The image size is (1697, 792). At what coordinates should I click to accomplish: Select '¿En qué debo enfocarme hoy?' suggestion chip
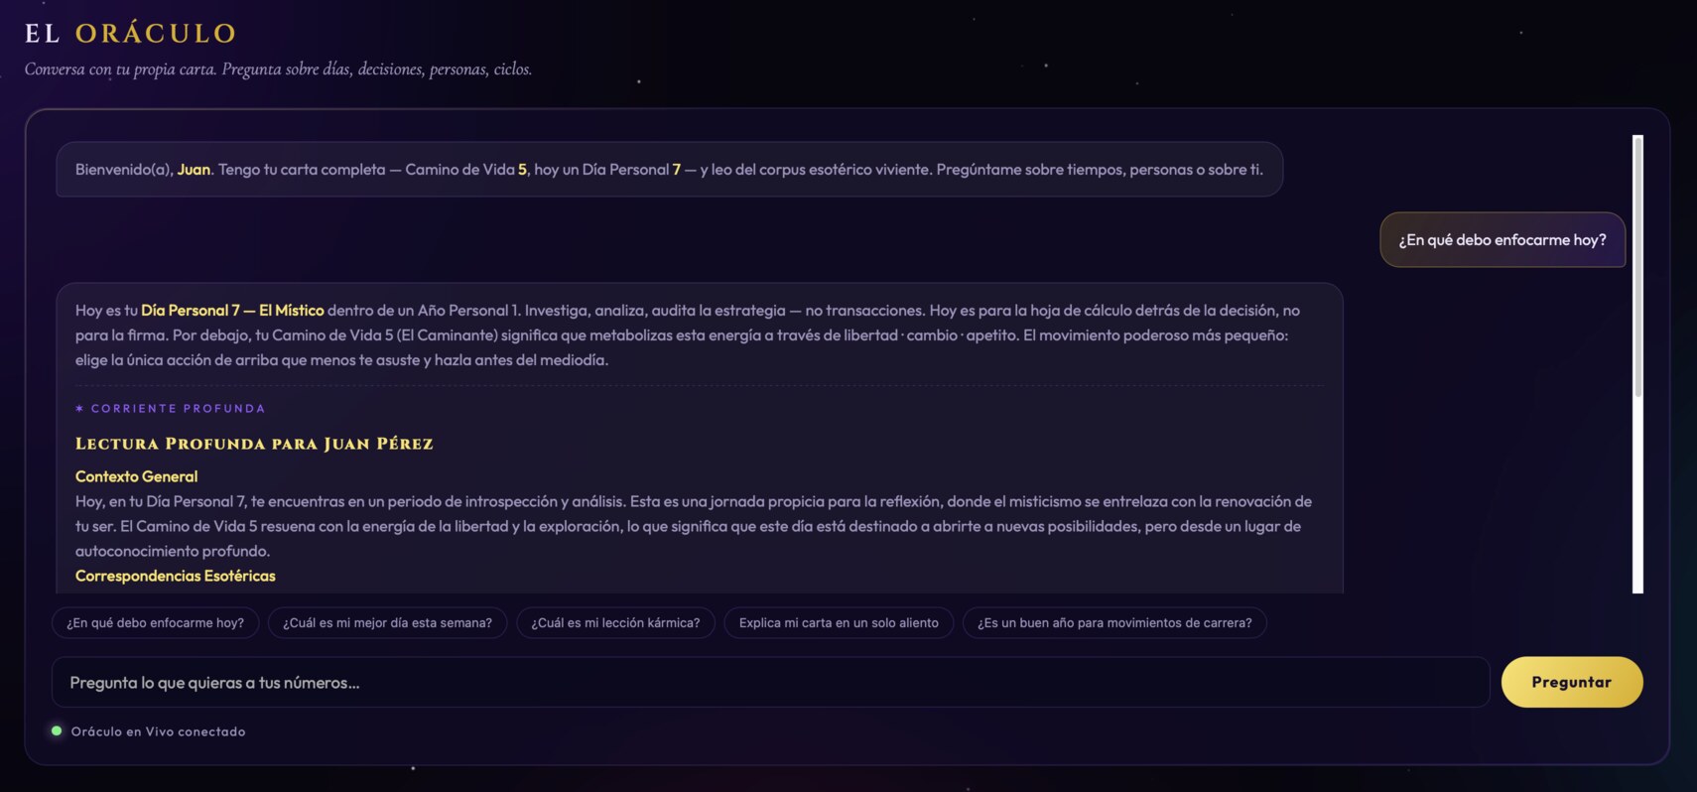(155, 622)
